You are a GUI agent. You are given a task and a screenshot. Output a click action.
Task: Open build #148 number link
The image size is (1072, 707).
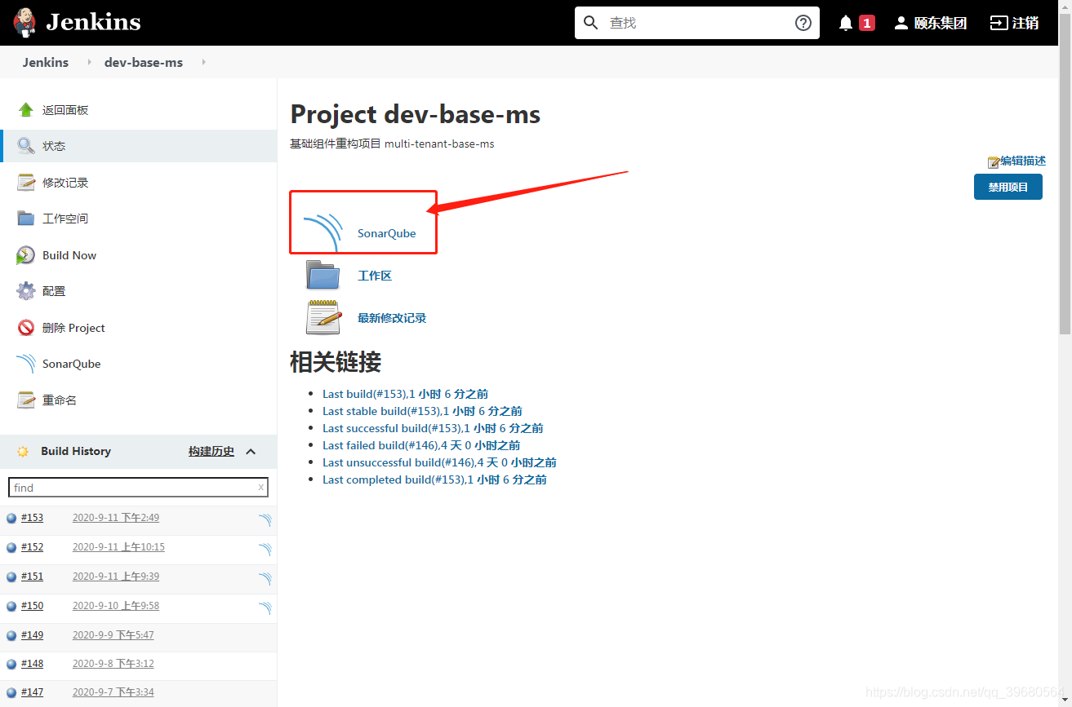tap(32, 664)
